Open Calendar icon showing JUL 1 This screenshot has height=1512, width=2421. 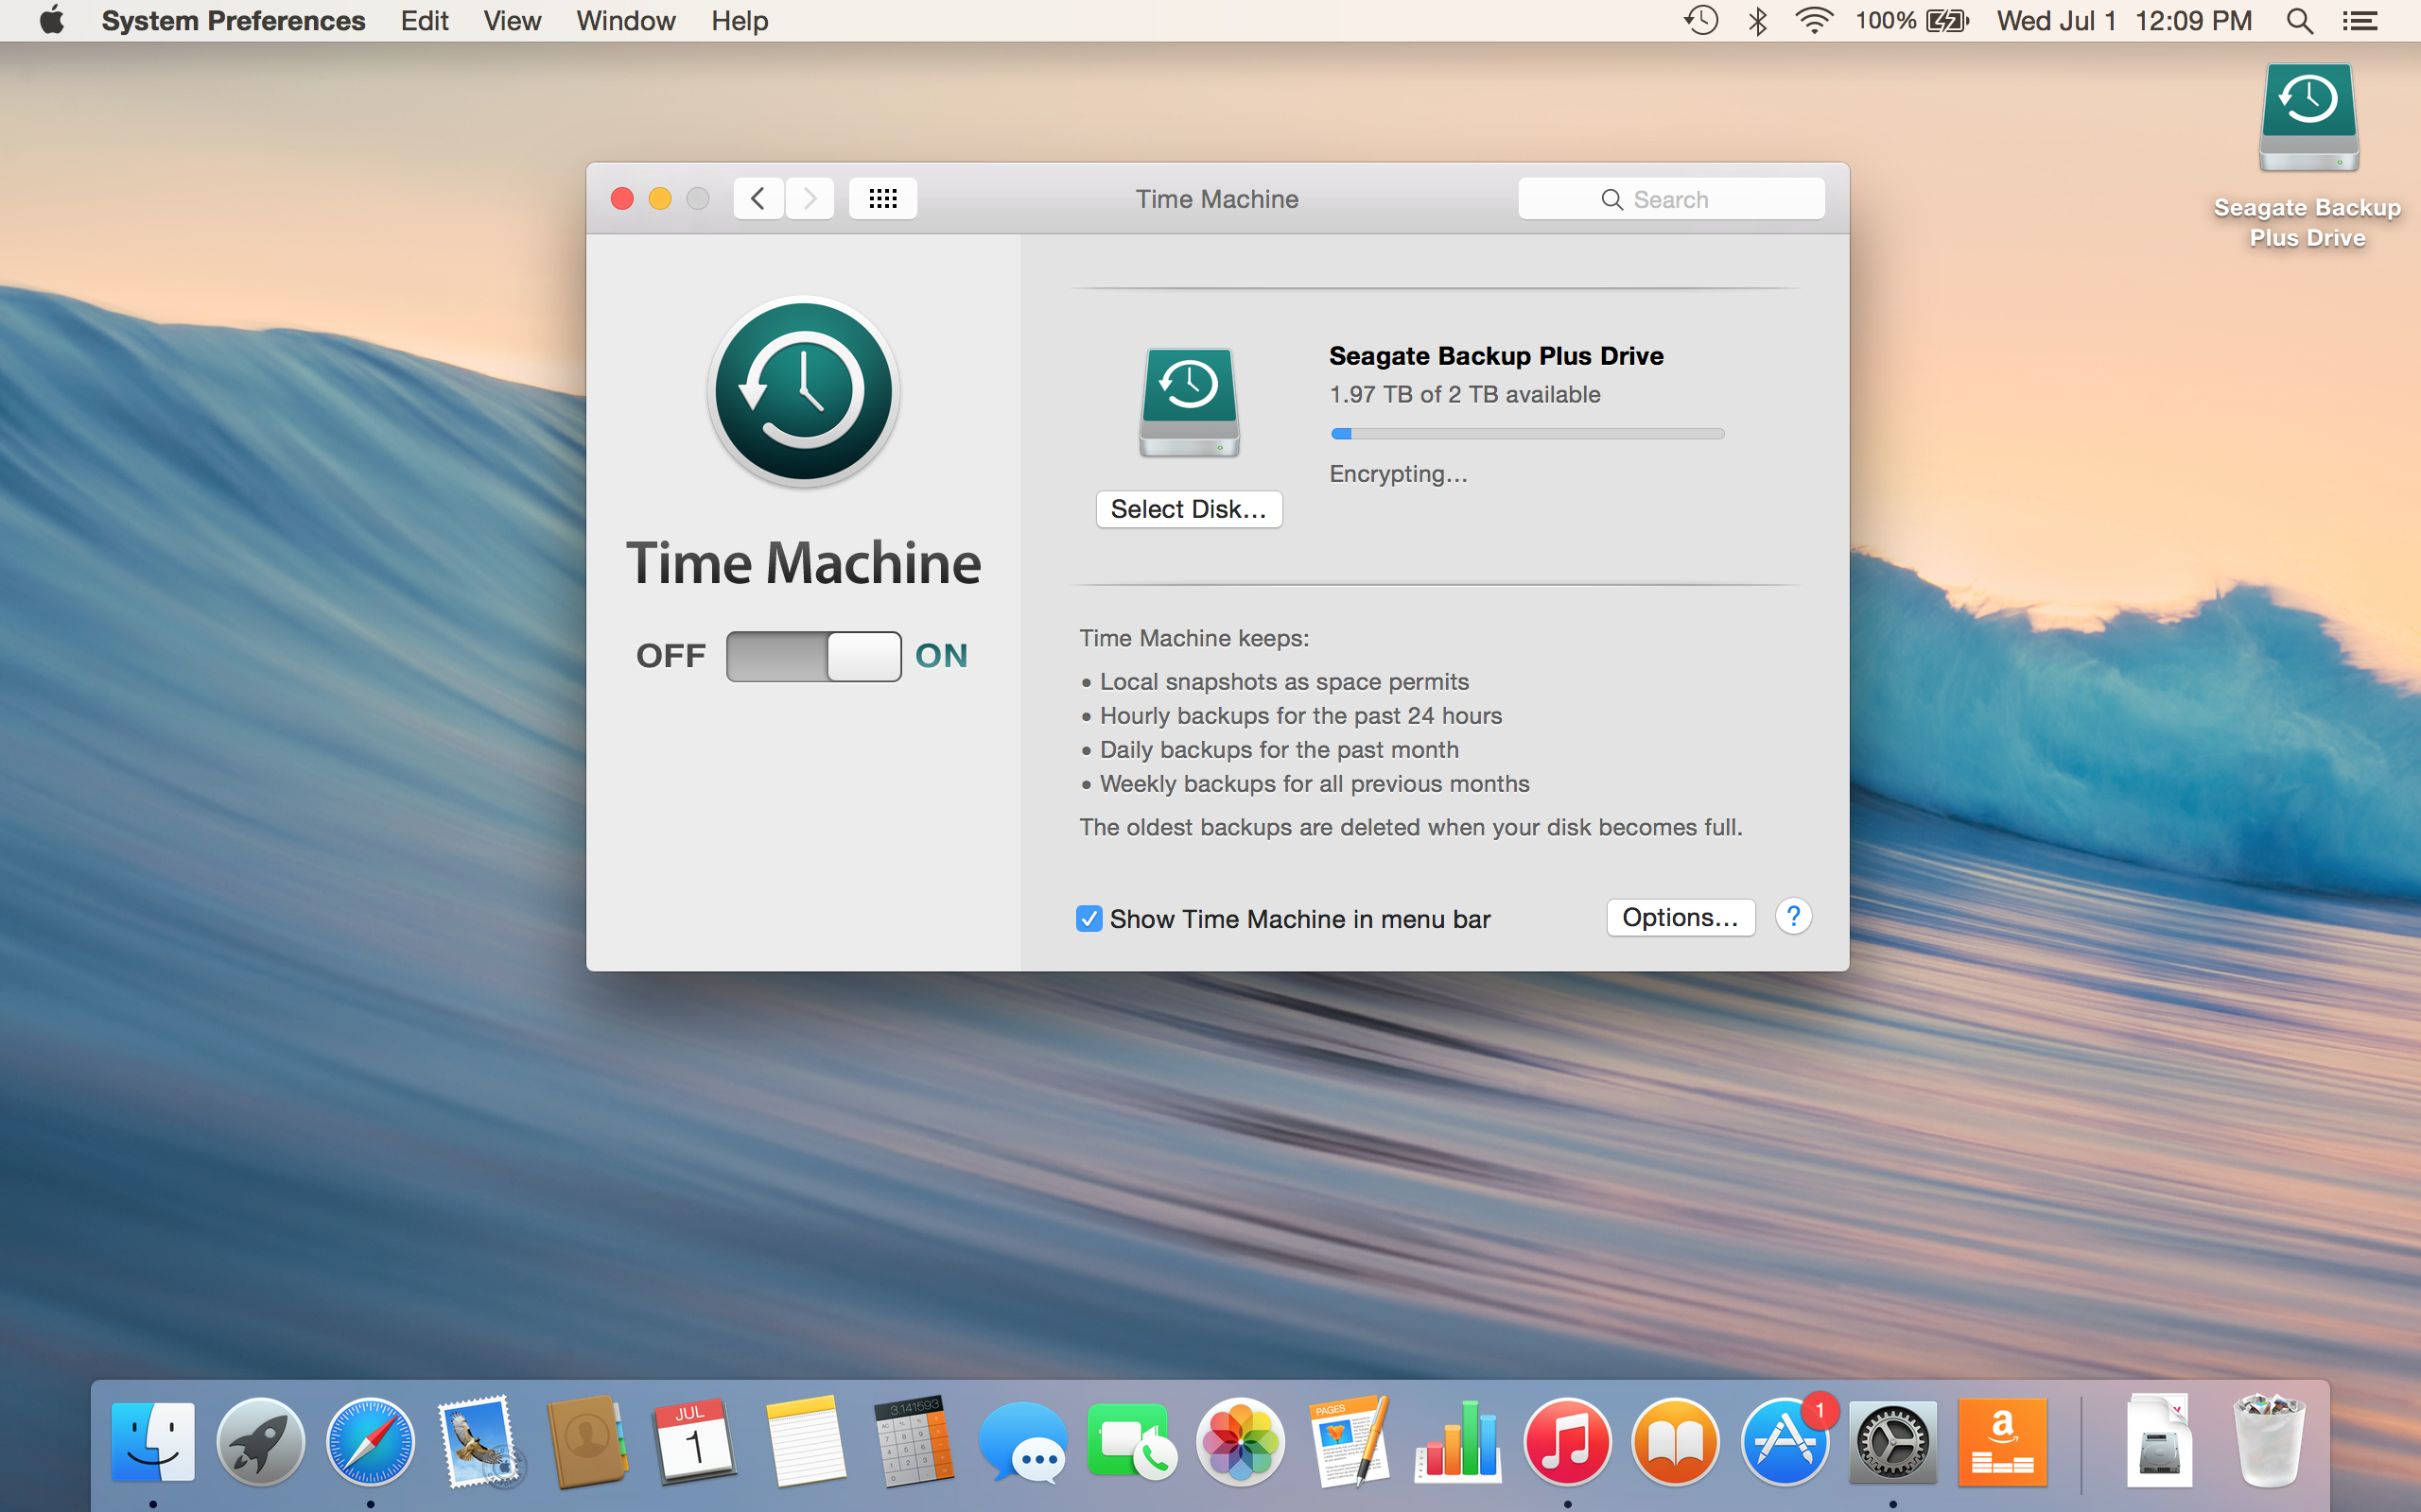pyautogui.click(x=694, y=1442)
